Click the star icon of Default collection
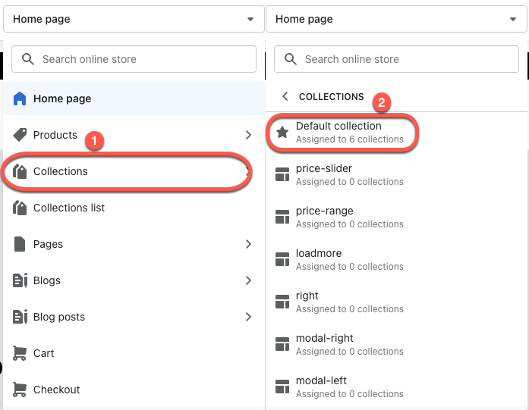This screenshot has width=529, height=410. (282, 132)
